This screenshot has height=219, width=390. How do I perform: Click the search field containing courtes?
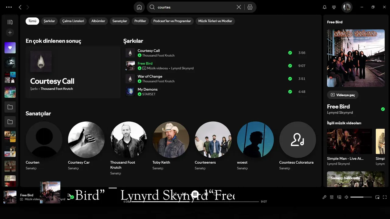tap(195, 7)
